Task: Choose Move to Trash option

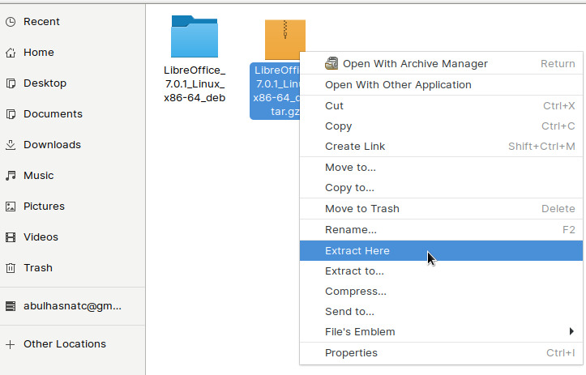Action: point(362,209)
